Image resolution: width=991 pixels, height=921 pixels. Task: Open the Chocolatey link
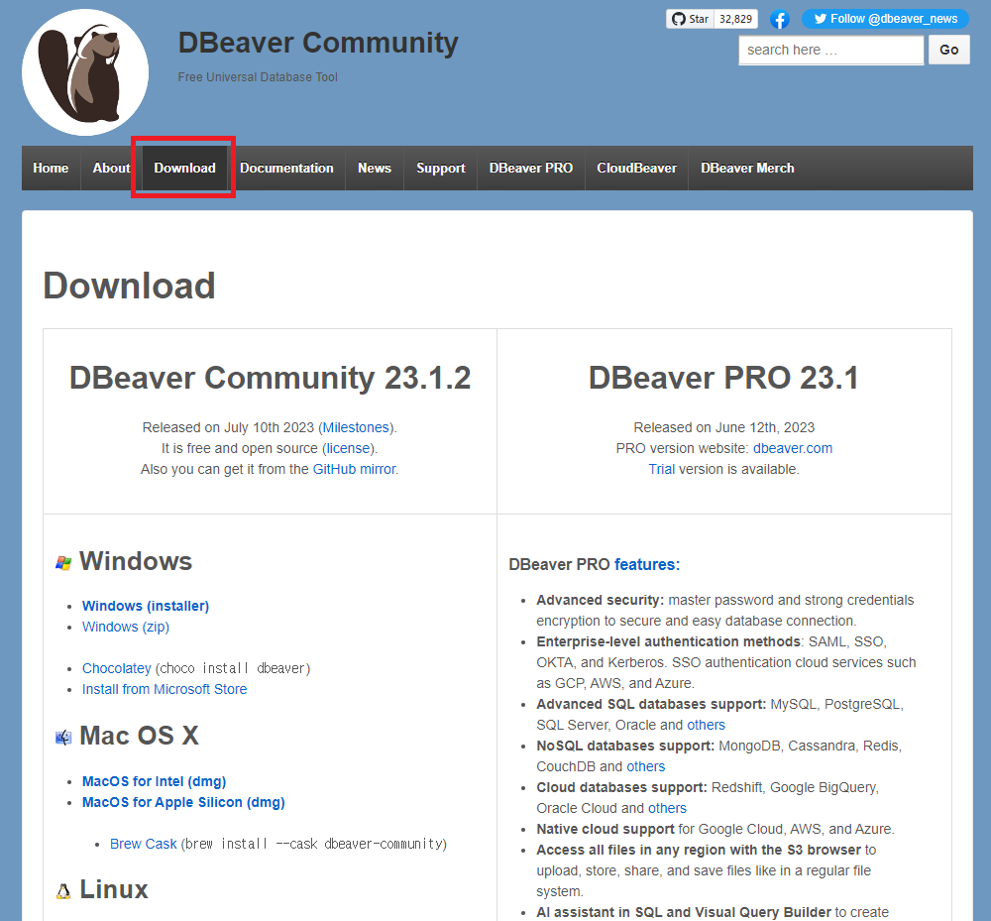(x=116, y=668)
